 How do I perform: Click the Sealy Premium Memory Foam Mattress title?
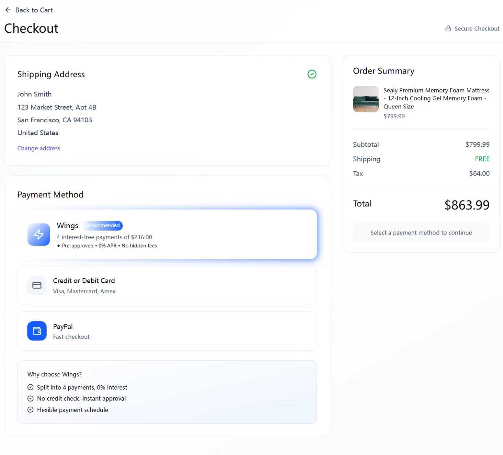point(436,98)
